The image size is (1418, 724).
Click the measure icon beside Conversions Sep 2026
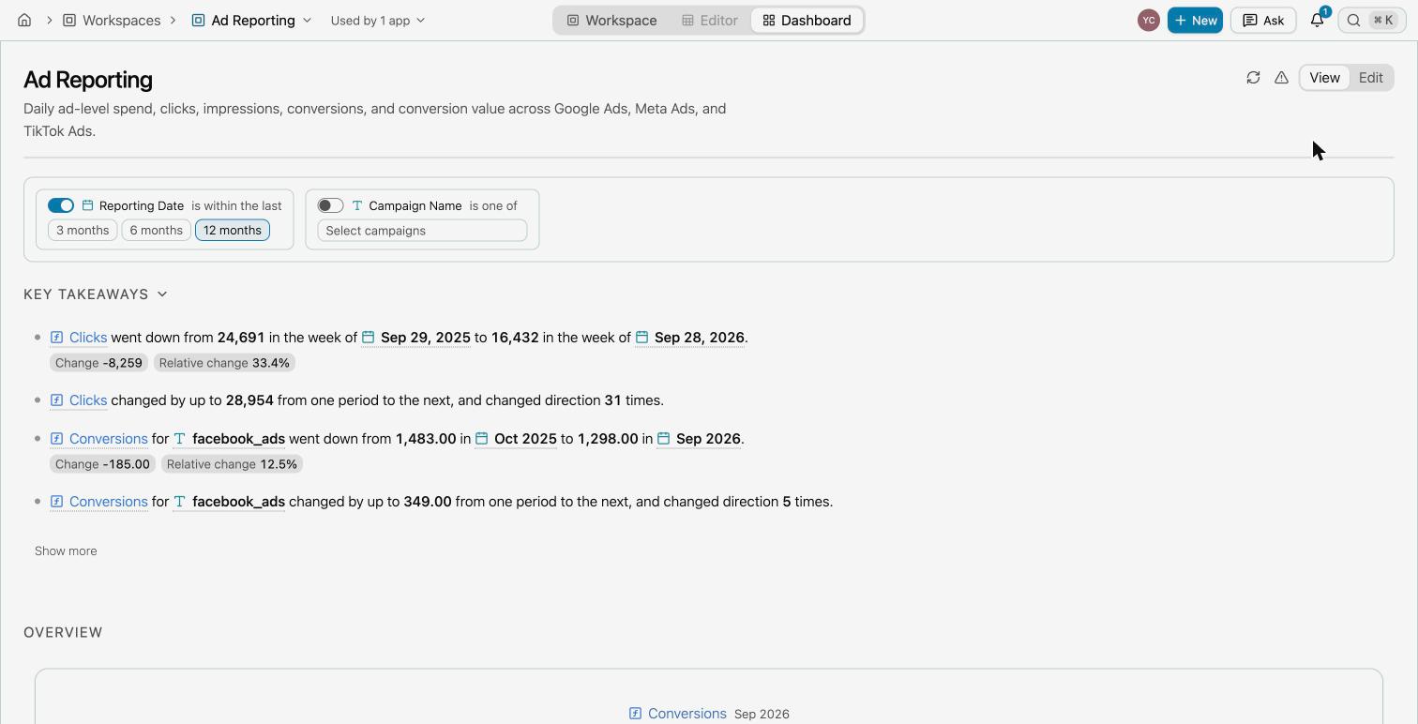click(635, 714)
